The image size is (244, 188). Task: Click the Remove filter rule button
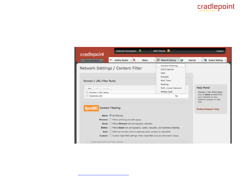[106, 88]
